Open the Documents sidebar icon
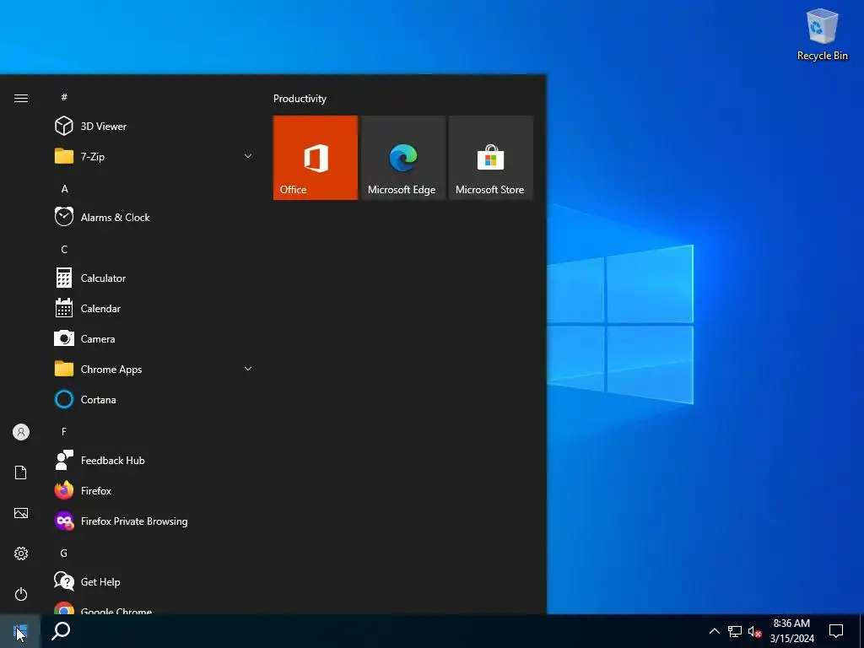 click(x=21, y=472)
